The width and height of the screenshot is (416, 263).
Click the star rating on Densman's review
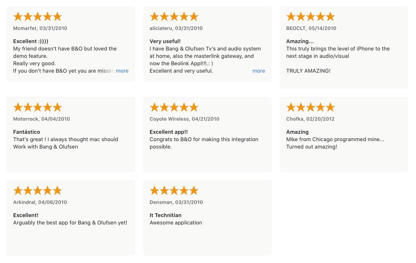coord(174,191)
